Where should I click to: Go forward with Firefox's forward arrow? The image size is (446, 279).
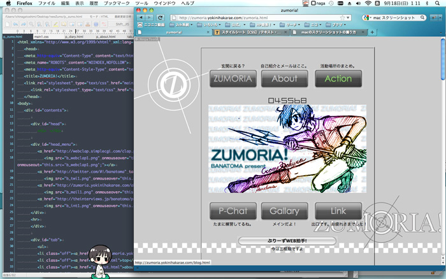(149, 18)
